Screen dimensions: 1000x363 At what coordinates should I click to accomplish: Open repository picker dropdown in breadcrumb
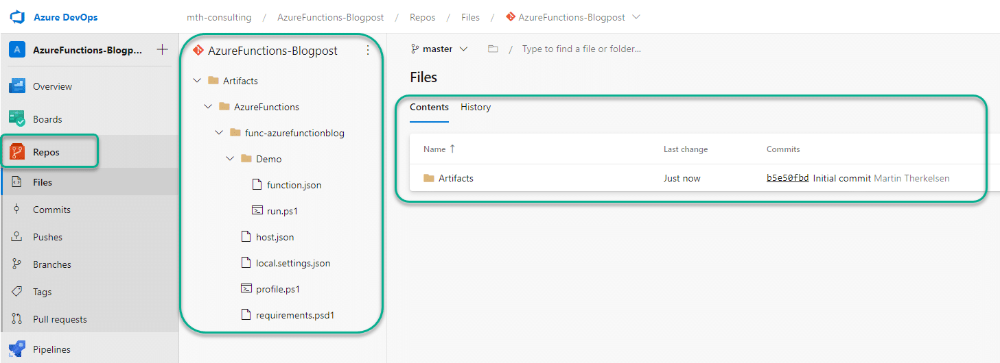[x=636, y=17]
